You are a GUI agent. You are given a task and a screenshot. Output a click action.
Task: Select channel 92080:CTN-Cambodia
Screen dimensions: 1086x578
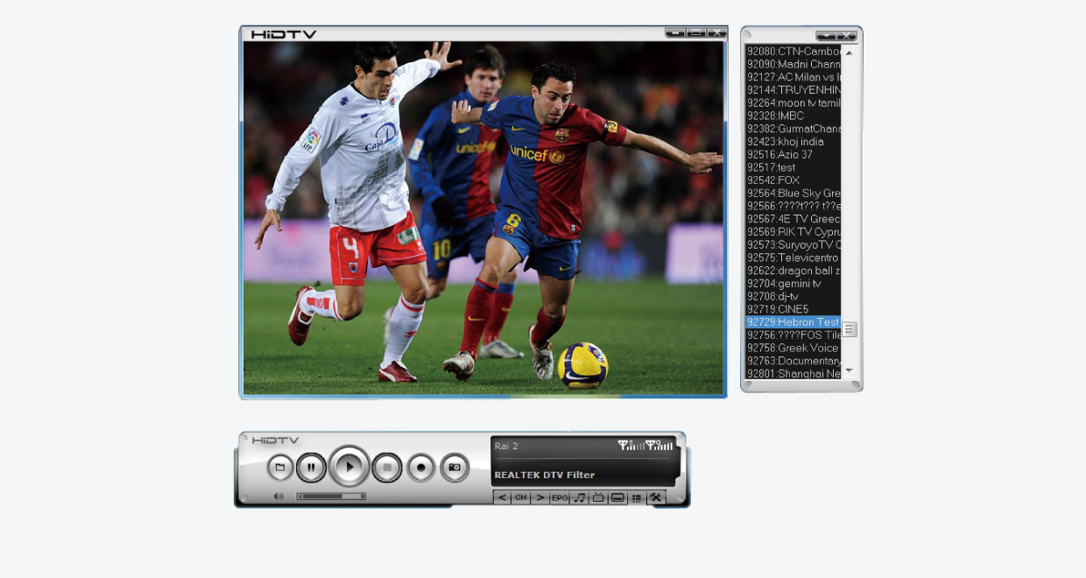(793, 51)
